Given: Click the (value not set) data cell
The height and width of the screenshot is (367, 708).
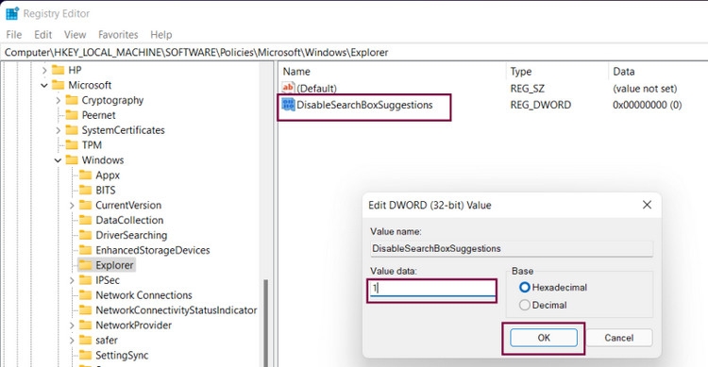Looking at the screenshot, I should [645, 88].
